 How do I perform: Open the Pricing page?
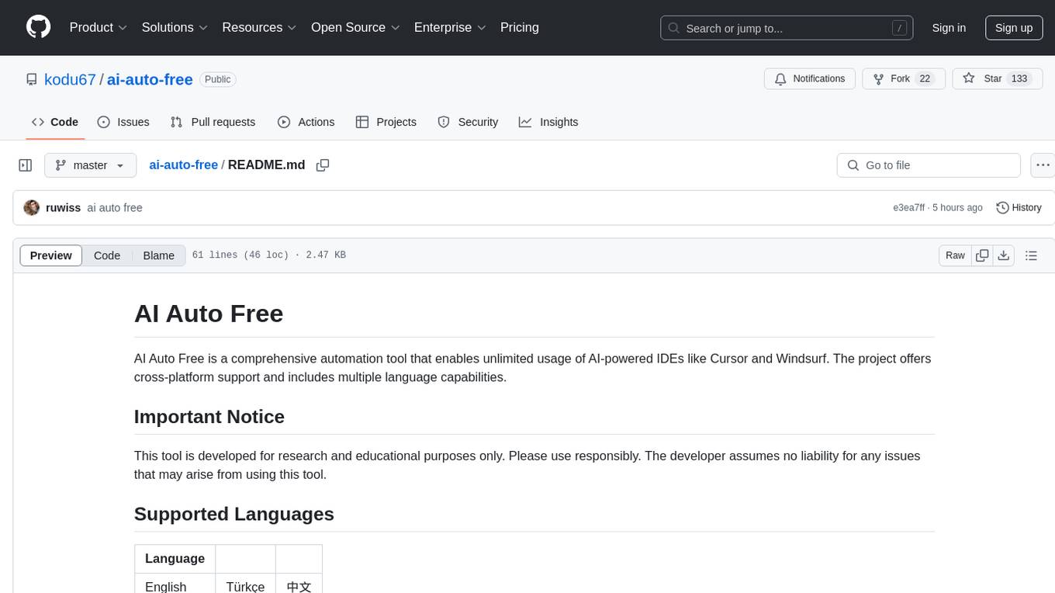(520, 27)
